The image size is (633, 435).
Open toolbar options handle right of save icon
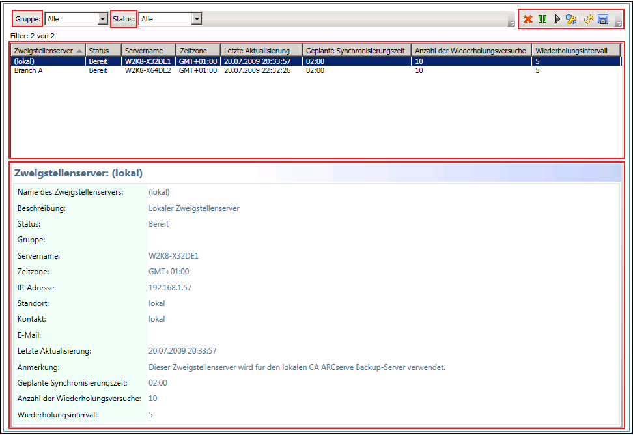pos(618,20)
